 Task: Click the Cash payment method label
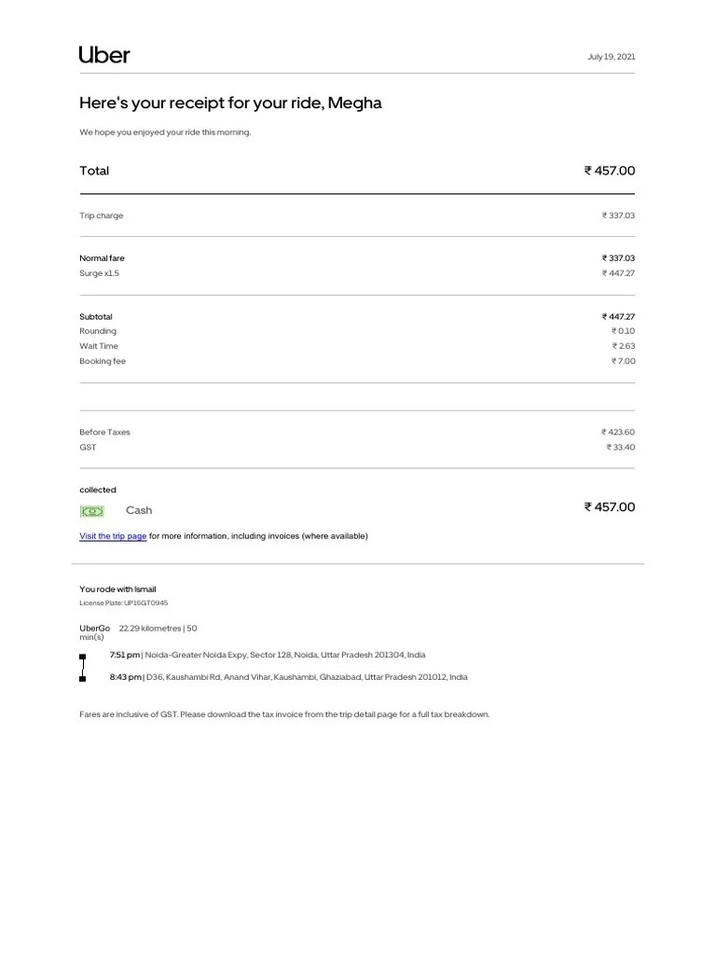[139, 510]
